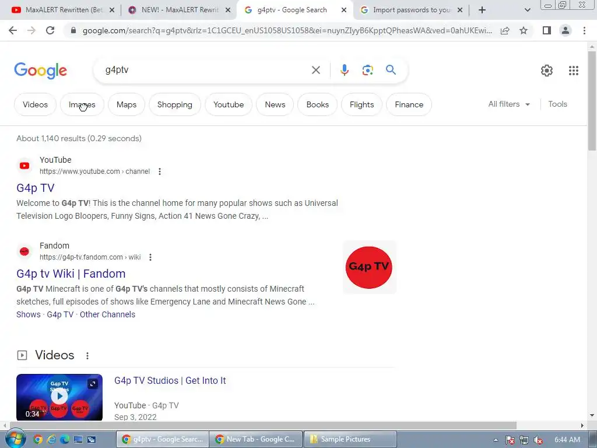
Task: Filter results by Shopping
Action: coord(175,104)
